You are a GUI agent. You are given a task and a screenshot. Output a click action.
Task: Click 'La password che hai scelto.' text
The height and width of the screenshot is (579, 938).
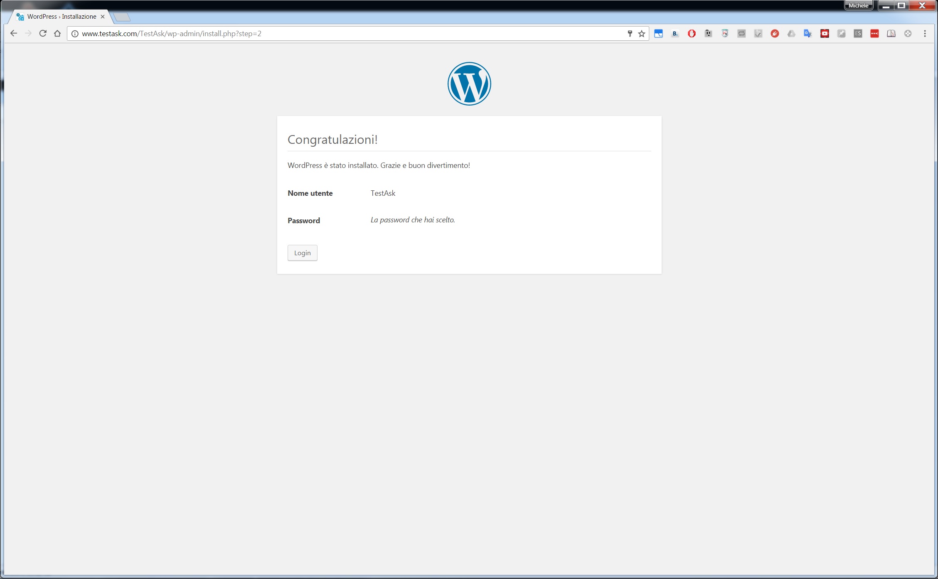tap(413, 220)
